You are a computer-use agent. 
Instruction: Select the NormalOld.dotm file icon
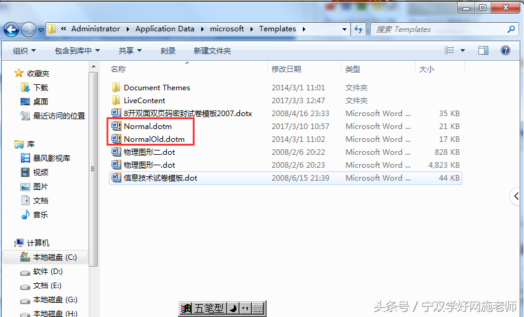click(116, 139)
